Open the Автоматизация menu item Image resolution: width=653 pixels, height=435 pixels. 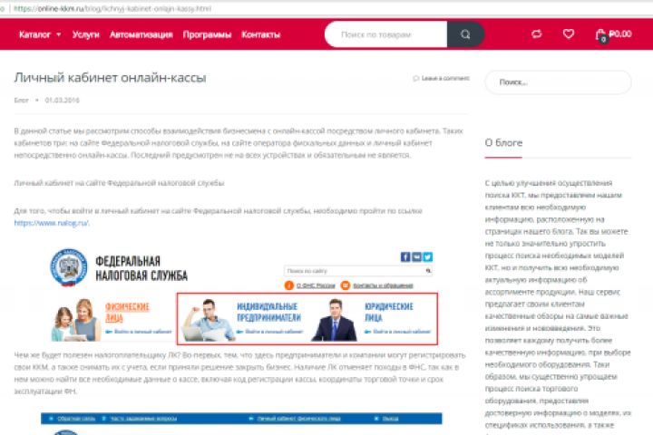141,34
